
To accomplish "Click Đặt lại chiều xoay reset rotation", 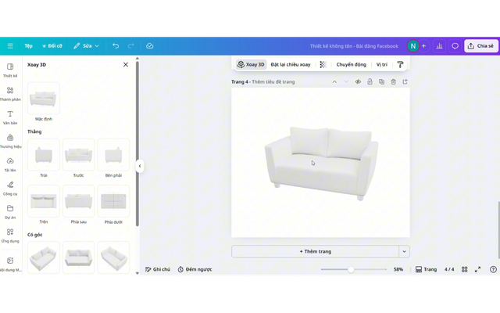I will point(291,64).
